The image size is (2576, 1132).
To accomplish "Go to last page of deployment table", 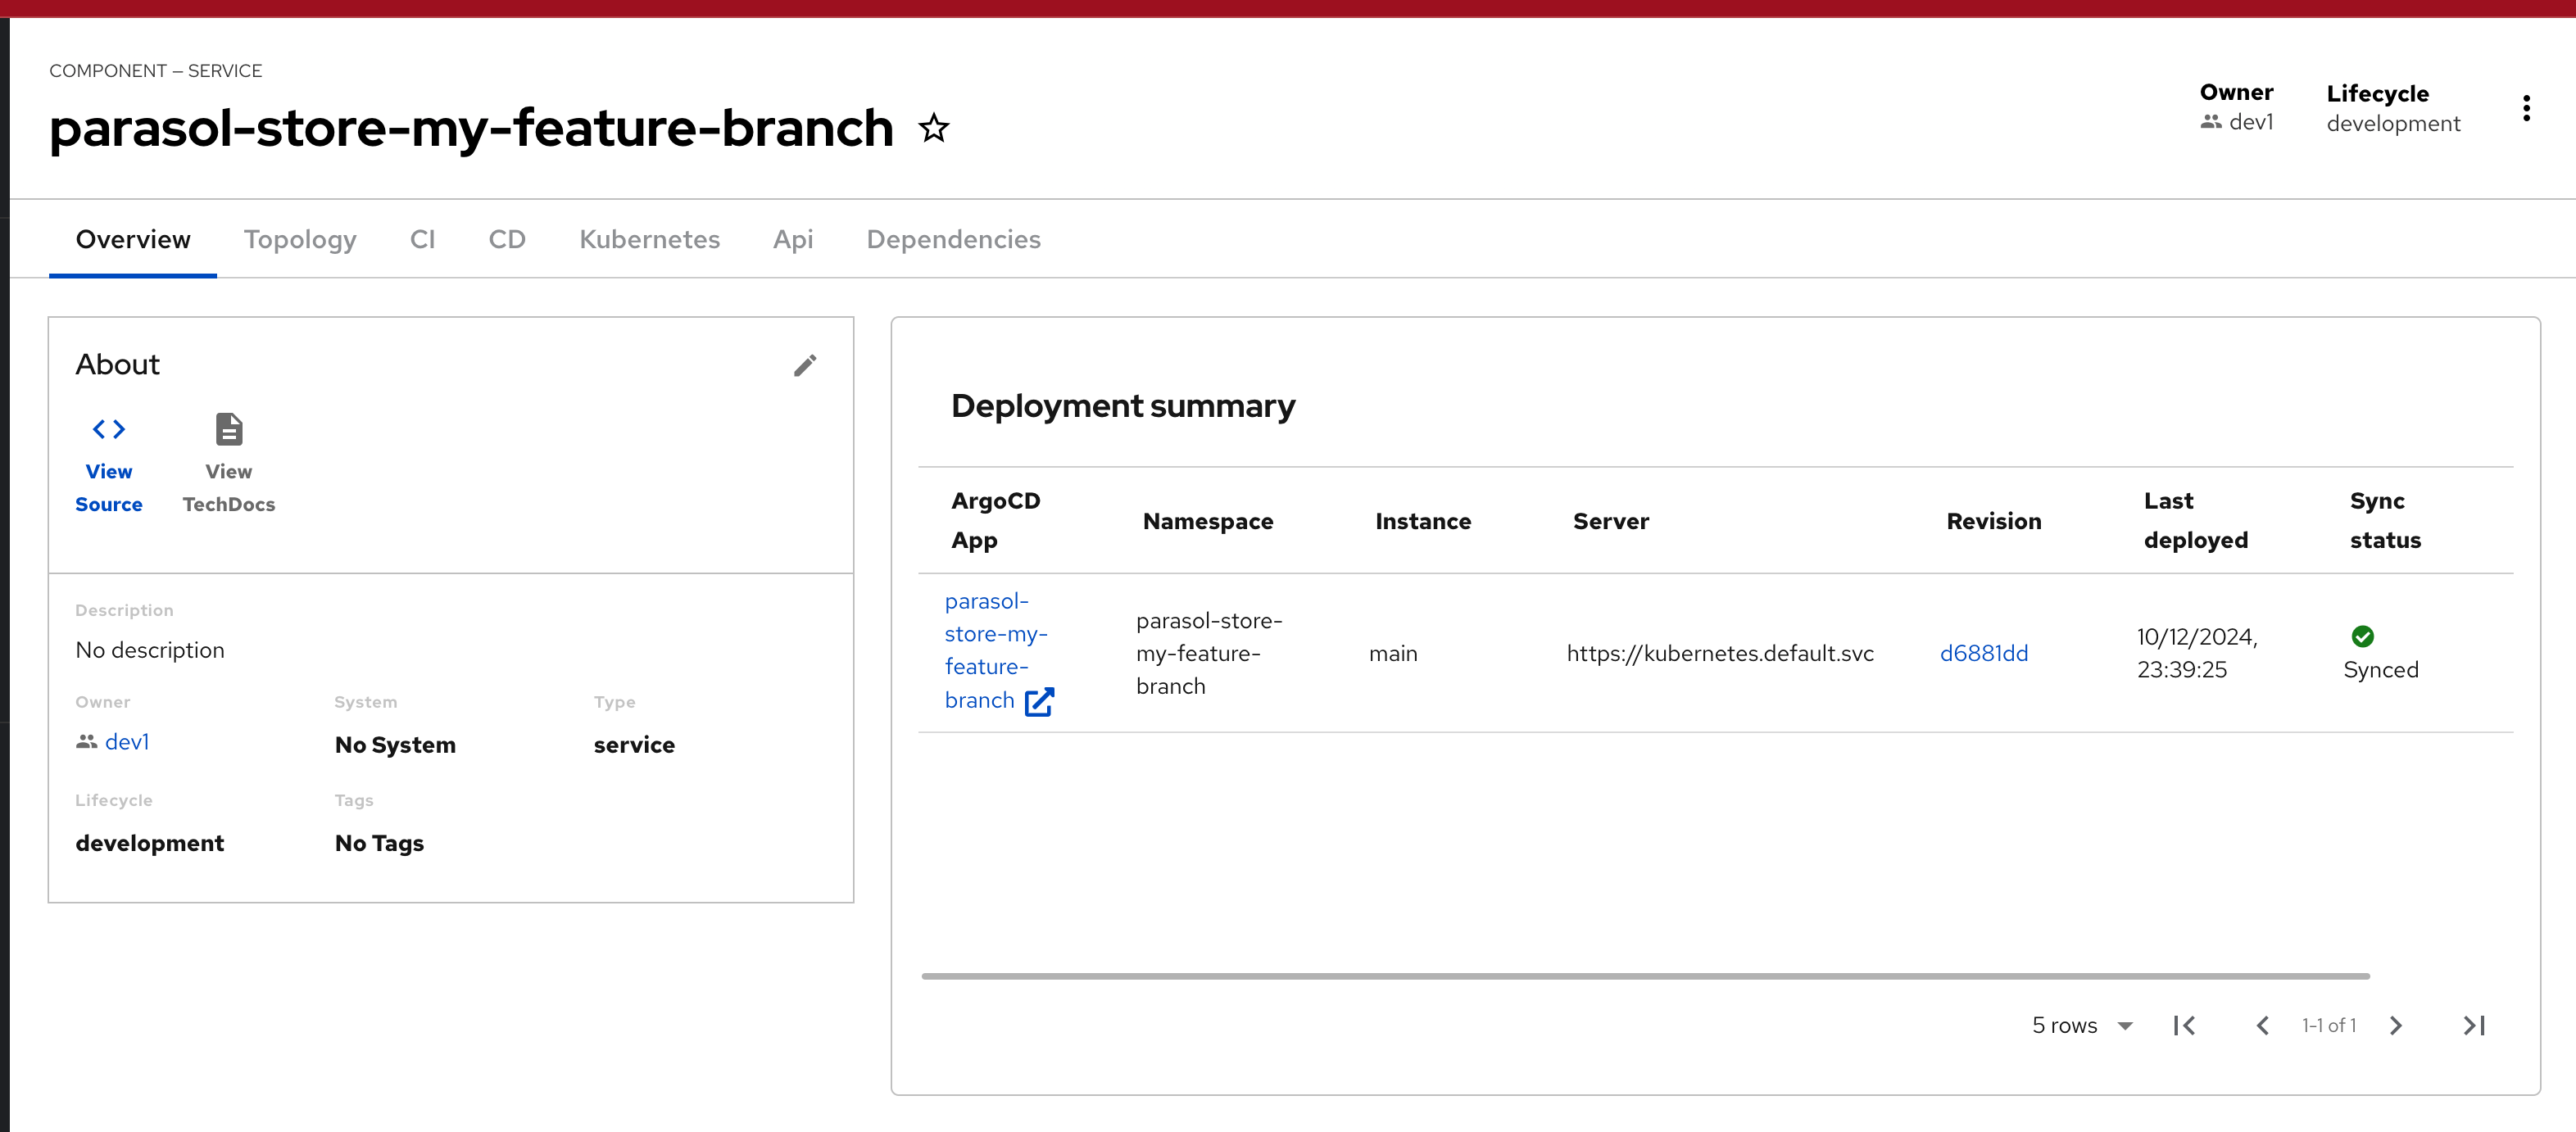I will (x=2474, y=1025).
